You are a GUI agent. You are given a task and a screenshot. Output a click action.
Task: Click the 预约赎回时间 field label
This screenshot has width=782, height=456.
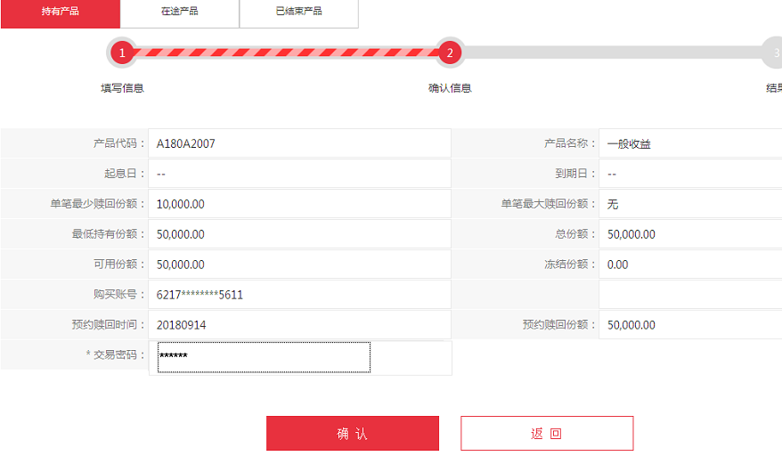pyautogui.click(x=109, y=325)
